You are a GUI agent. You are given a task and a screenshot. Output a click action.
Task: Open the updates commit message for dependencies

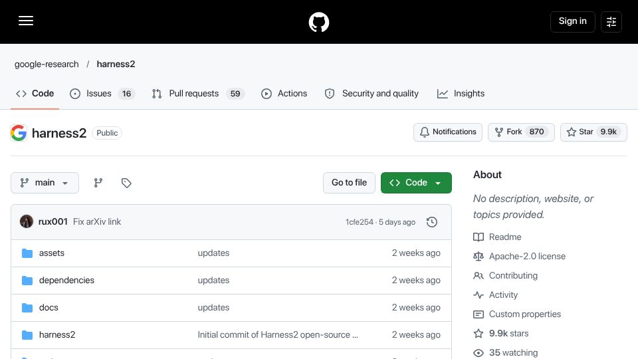pos(213,281)
